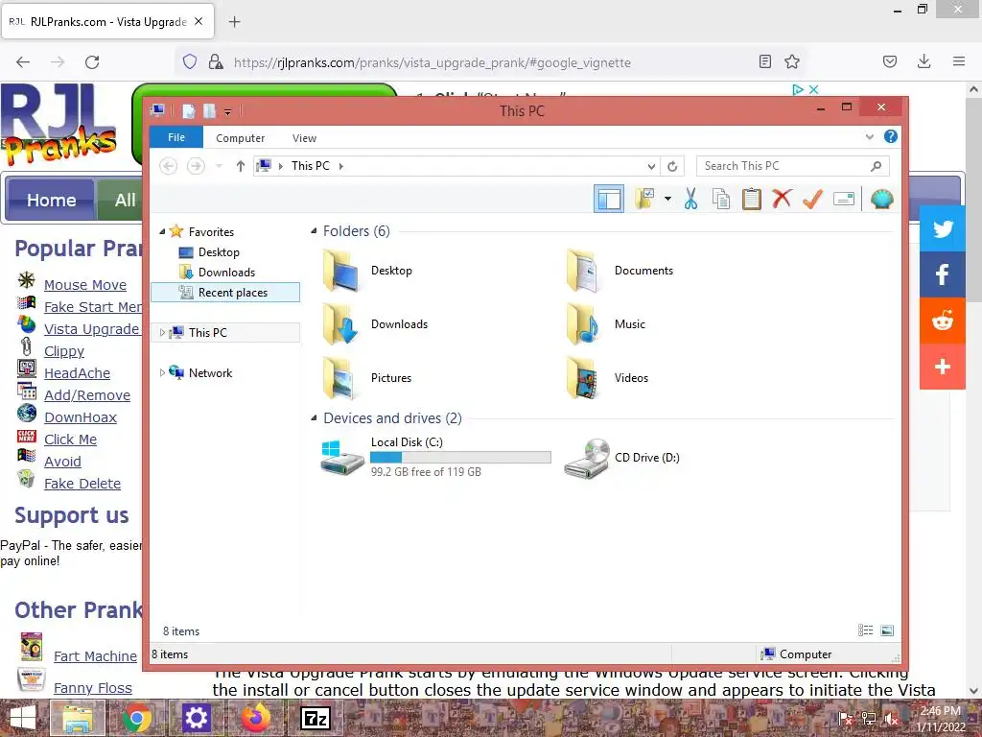The image size is (982, 737).
Task: Click the Firefox bookmark star icon
Action: click(791, 61)
